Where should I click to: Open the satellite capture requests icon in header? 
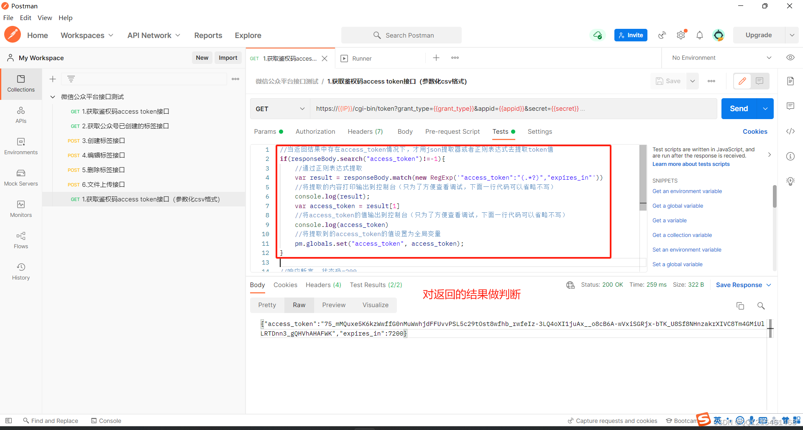[x=662, y=35]
